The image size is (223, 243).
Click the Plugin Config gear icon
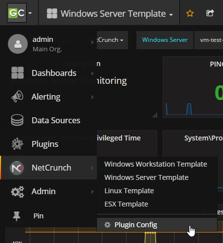pos(107,225)
